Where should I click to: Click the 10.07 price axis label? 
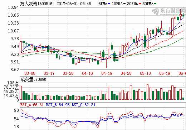(x=13, y=31)
